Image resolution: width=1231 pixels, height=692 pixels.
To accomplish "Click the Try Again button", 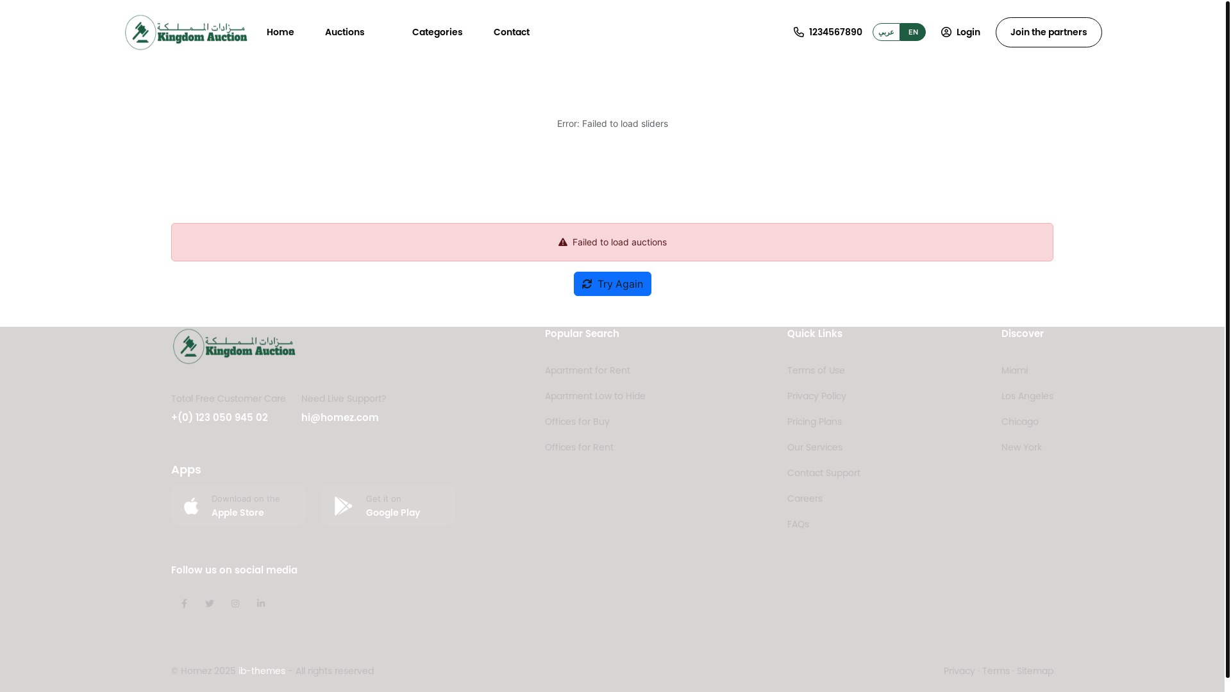I will [x=612, y=284].
